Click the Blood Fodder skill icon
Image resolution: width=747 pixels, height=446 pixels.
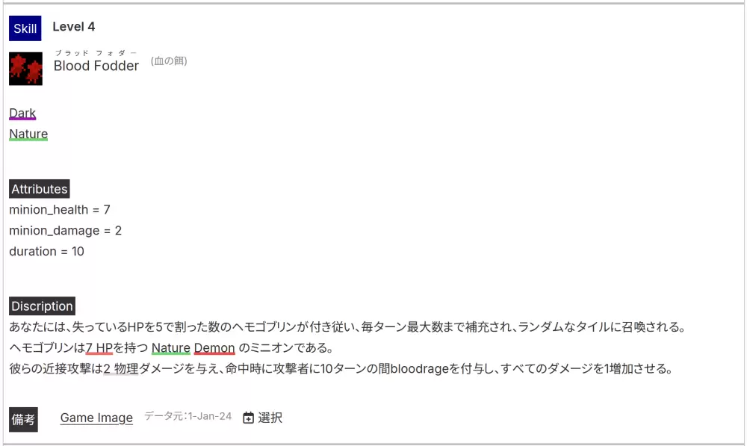pyautogui.click(x=25, y=69)
